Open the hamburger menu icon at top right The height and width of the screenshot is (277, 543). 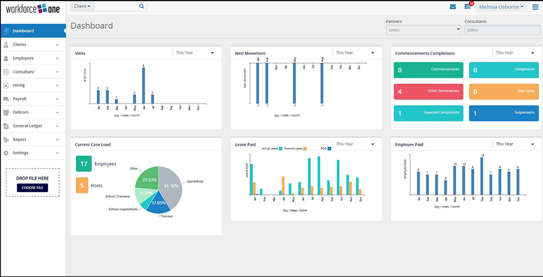pyautogui.click(x=535, y=7)
